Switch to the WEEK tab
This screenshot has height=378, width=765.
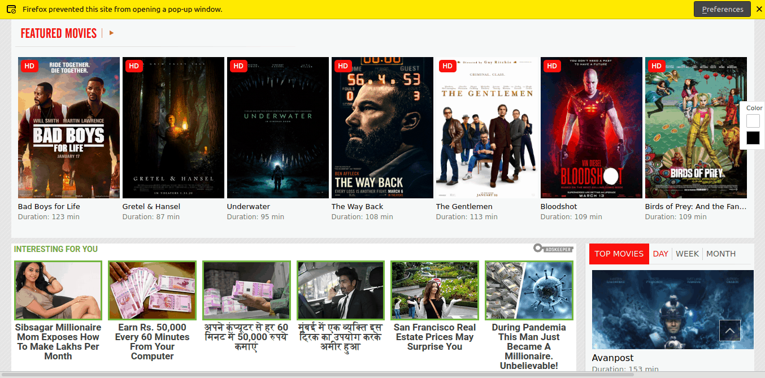687,254
